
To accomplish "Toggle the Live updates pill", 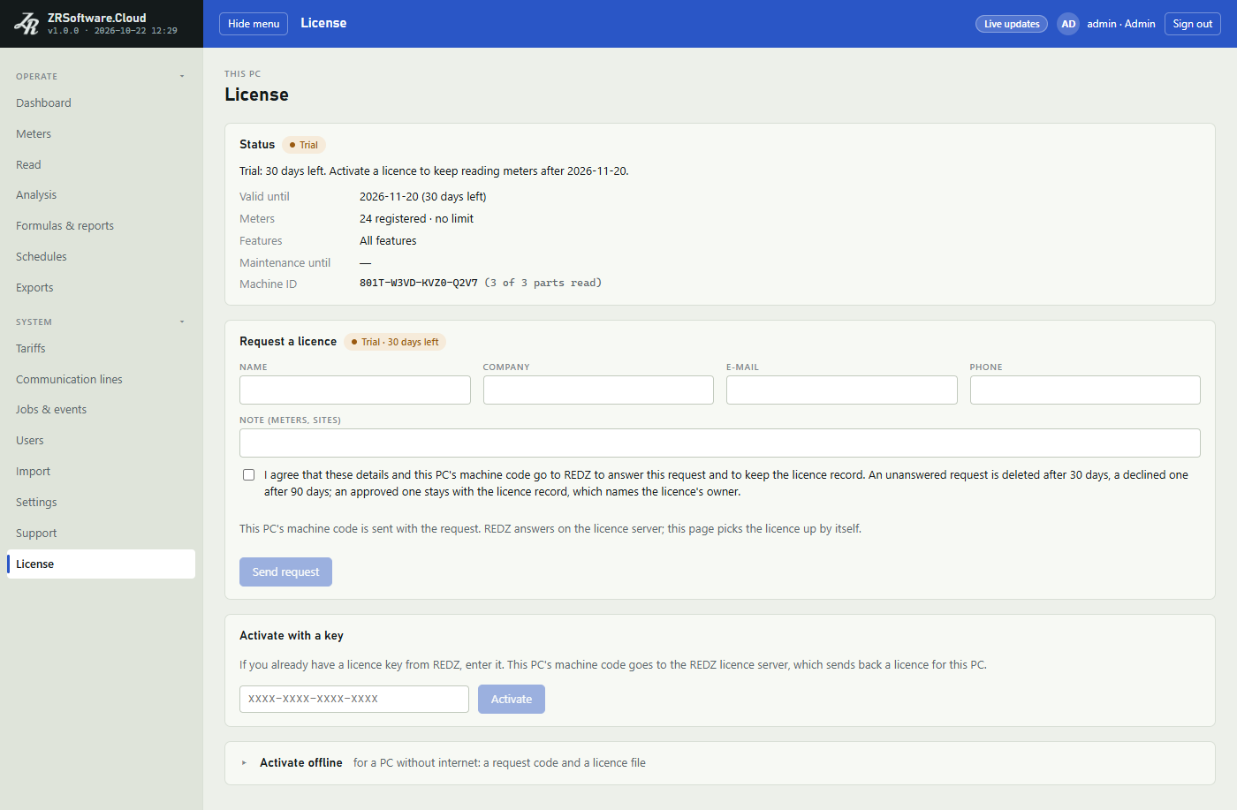I will [1012, 24].
